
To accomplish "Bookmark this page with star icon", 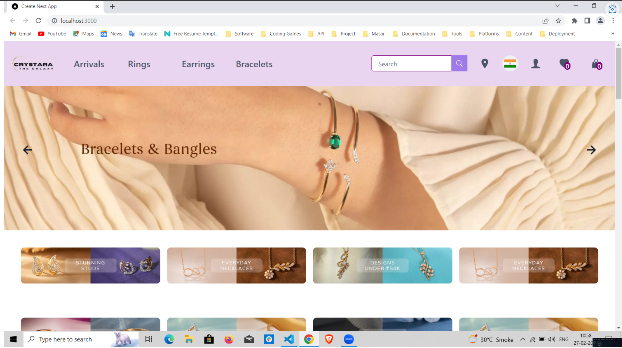I will pos(559,21).
